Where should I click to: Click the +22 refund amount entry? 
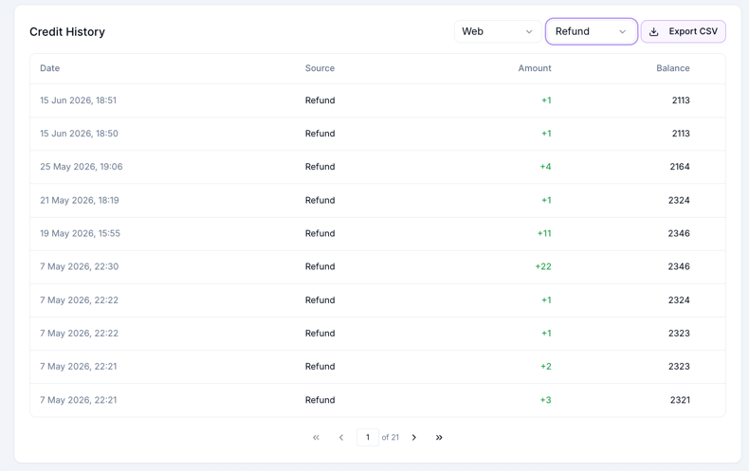pos(543,266)
